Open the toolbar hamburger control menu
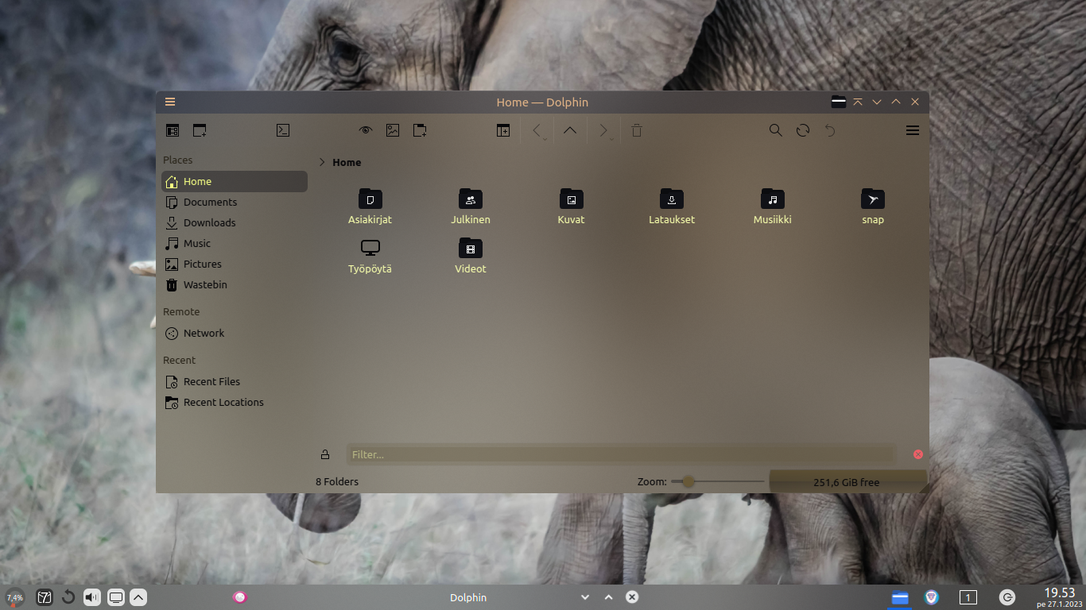Viewport: 1086px width, 610px height. coord(913,130)
